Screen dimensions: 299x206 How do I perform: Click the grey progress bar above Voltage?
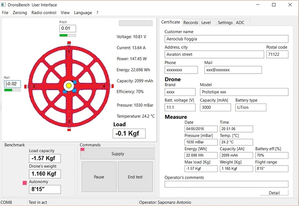[x=136, y=23]
